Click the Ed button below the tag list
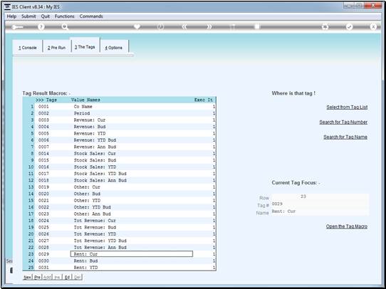The width and height of the screenshot is (386, 289). coord(67,277)
